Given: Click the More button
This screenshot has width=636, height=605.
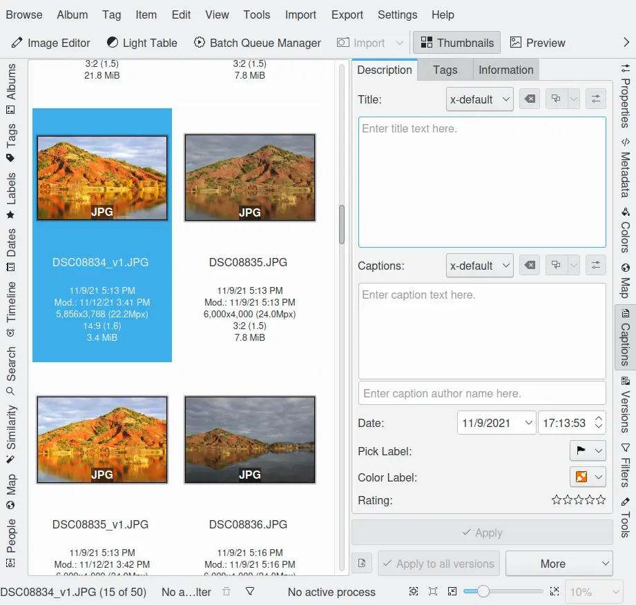Looking at the screenshot, I should tap(559, 564).
